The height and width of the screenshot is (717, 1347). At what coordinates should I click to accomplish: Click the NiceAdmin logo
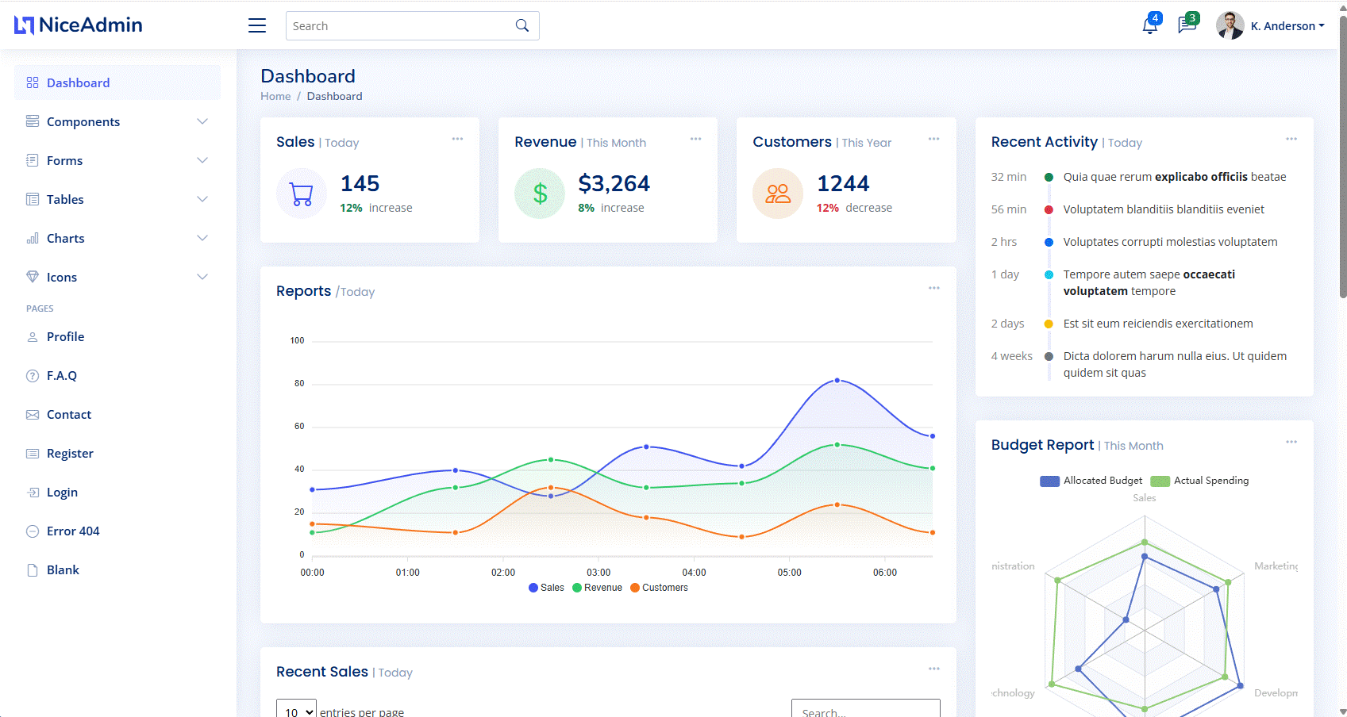78,25
